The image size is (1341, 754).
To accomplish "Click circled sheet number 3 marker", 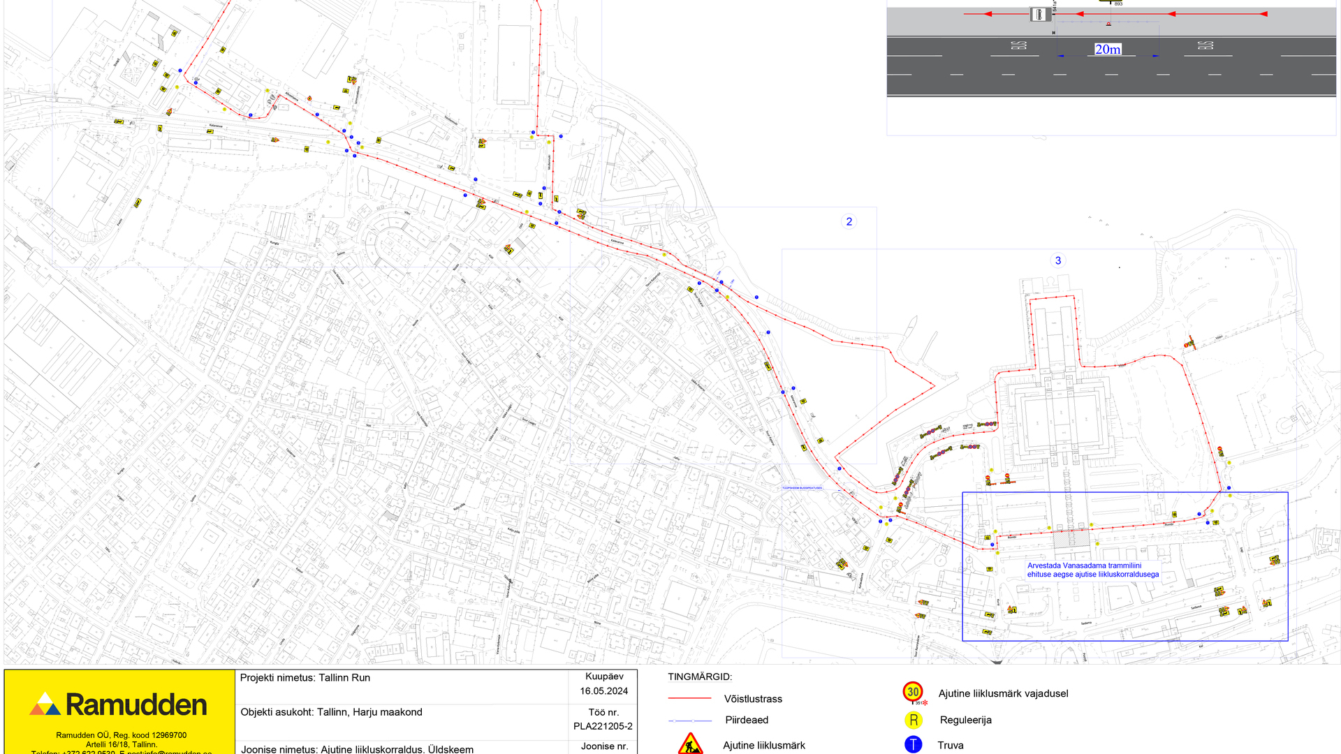I will (1057, 260).
